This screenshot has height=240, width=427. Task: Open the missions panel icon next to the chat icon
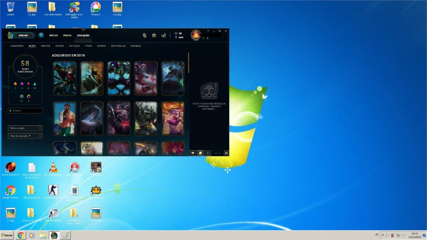tap(200, 153)
